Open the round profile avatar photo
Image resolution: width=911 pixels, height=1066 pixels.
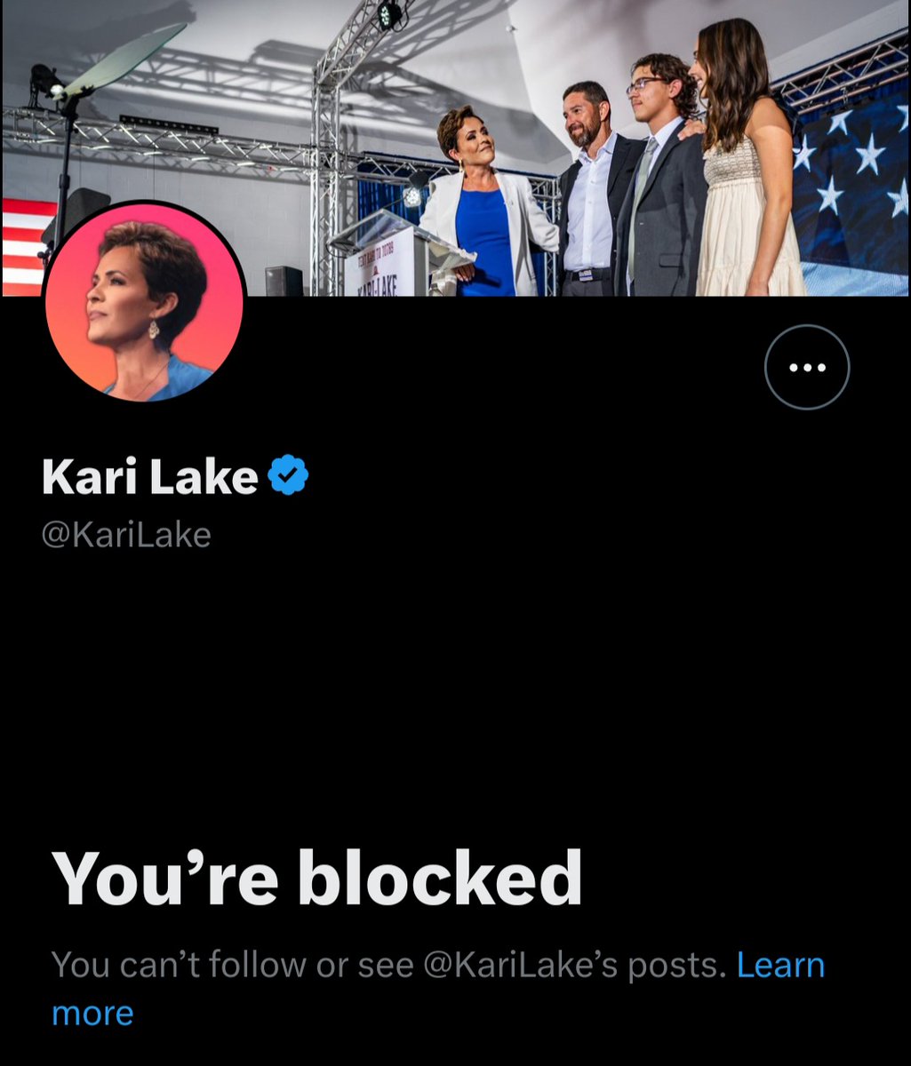tap(144, 300)
